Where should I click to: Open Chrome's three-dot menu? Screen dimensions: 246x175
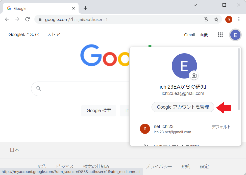tap(238, 19)
